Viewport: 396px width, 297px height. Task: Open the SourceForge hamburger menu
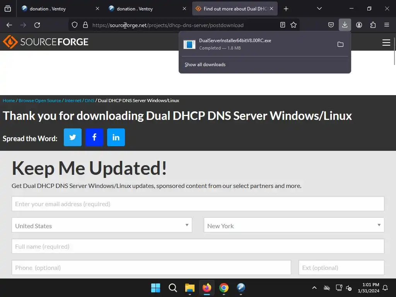386,43
